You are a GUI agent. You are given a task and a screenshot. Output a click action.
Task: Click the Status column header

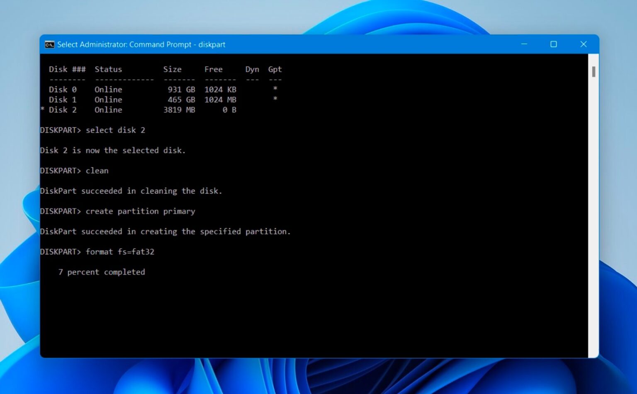(x=108, y=69)
